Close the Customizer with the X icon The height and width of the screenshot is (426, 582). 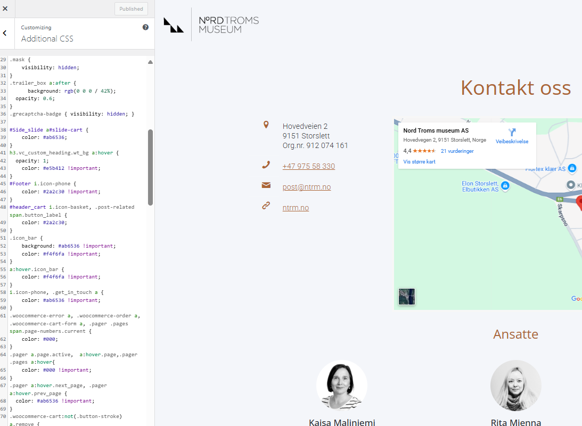(x=5, y=9)
